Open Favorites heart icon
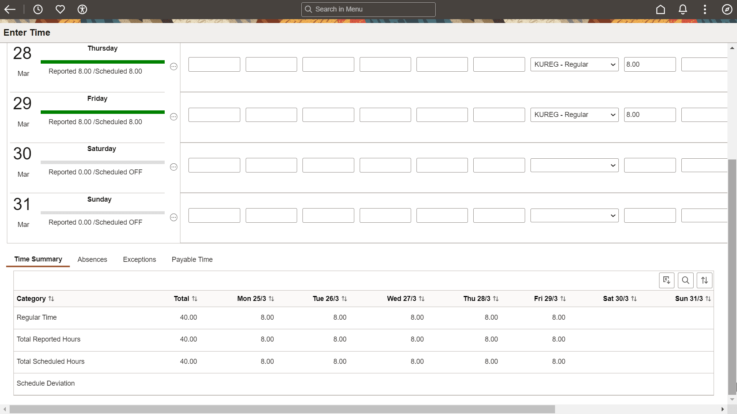This screenshot has height=414, width=737. [60, 9]
